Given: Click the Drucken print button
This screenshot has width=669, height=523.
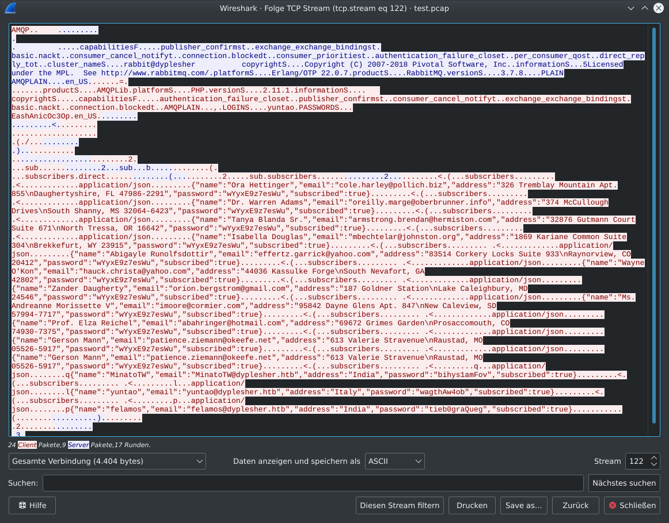Looking at the screenshot, I should (472, 506).
